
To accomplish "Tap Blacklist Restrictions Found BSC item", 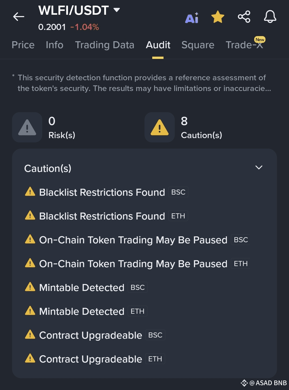I will [x=102, y=192].
